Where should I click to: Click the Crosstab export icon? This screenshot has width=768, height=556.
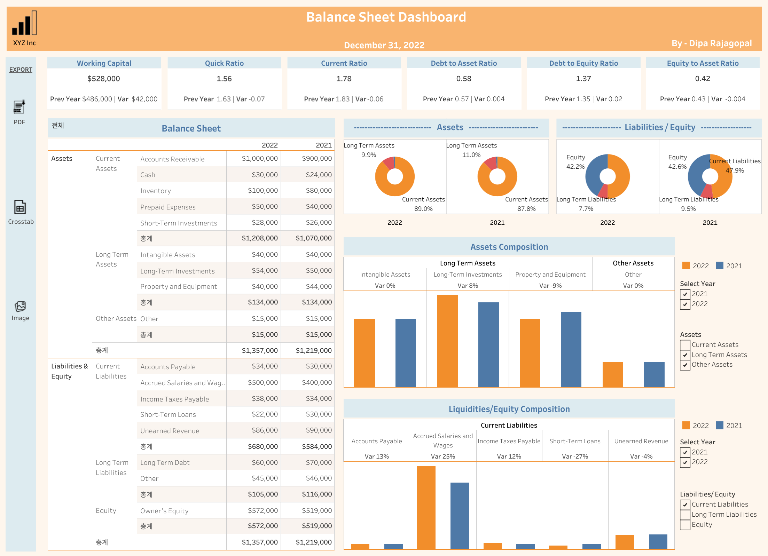coord(20,207)
